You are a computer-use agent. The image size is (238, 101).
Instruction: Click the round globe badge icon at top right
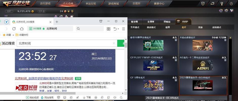pyautogui.click(x=221, y=11)
